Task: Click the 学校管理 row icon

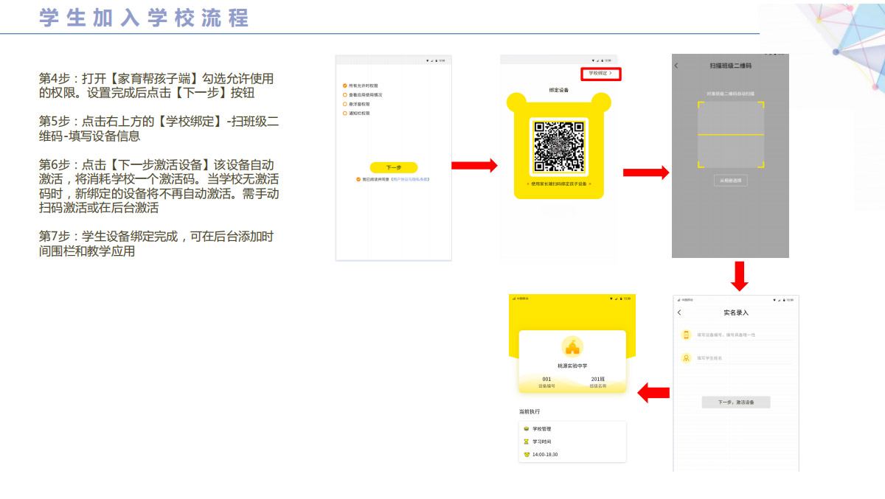Action: (526, 429)
